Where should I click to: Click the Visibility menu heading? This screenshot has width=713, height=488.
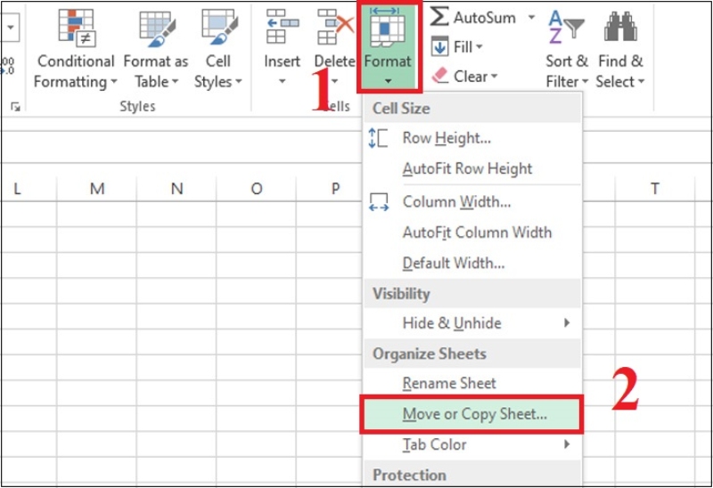point(401,294)
